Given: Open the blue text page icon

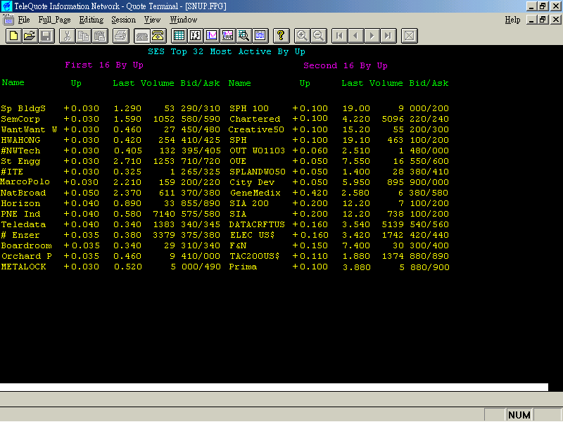Looking at the screenshot, I should click(x=260, y=36).
